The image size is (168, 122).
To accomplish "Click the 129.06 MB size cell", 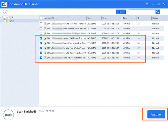I will pyautogui.click(x=91, y=48).
